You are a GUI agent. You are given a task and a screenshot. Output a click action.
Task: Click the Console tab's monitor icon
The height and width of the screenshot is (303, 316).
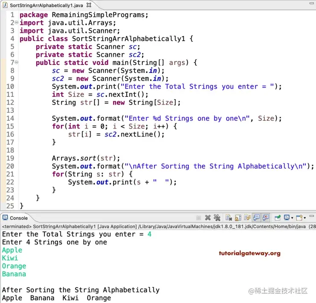[5, 218]
